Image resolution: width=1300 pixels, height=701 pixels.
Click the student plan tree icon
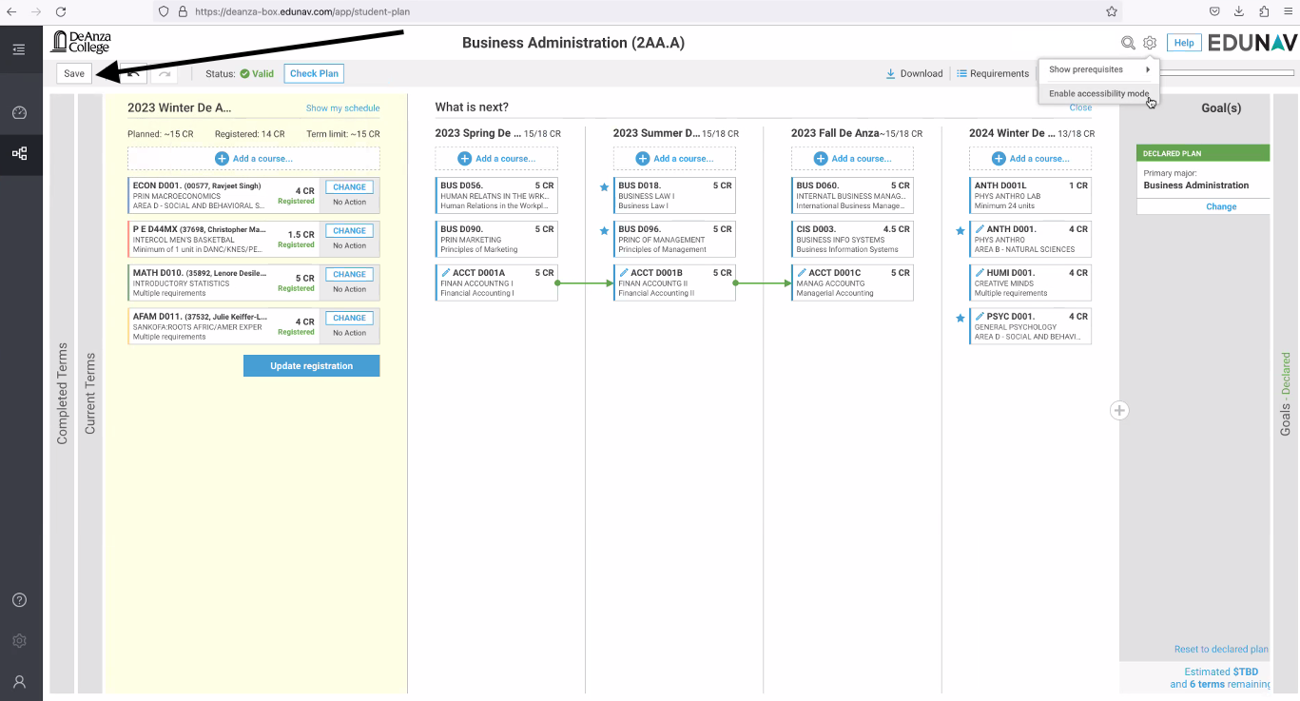19,153
